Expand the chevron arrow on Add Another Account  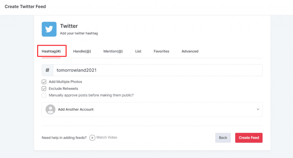pos(258,109)
